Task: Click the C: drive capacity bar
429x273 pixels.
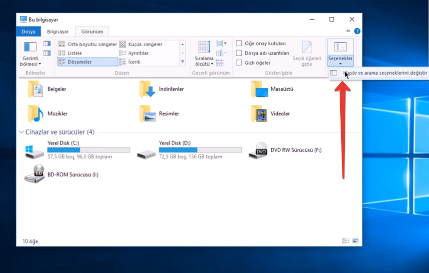Action: (x=88, y=150)
